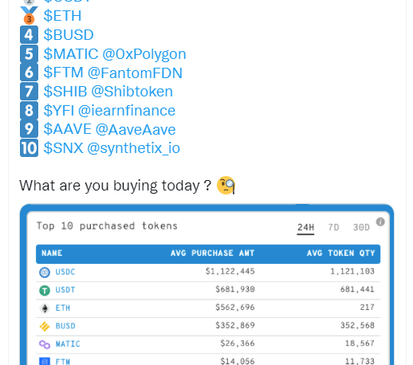Open the @iearnfinance mention
The height and width of the screenshot is (365, 413).
(x=127, y=111)
